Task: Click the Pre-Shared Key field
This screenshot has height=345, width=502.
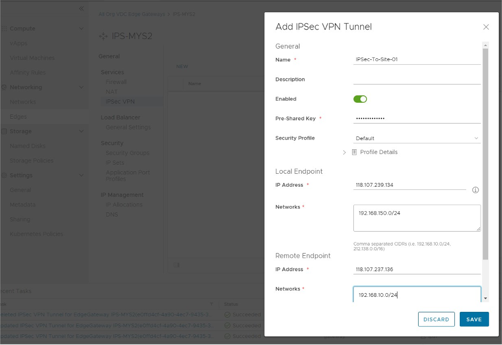Action: (x=417, y=118)
